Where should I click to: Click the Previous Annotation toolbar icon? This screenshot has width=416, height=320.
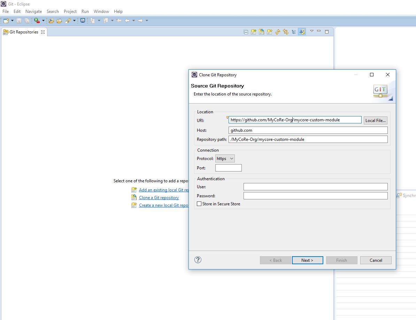[x=106, y=21]
